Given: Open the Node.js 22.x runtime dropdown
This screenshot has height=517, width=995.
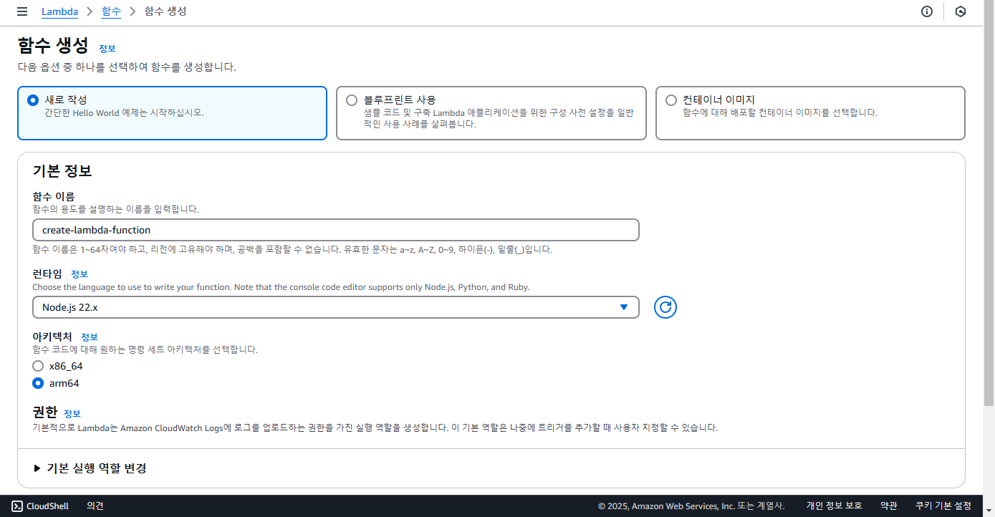Looking at the screenshot, I should pyautogui.click(x=336, y=307).
